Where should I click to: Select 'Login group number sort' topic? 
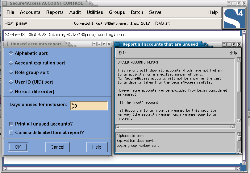[x=138, y=146]
